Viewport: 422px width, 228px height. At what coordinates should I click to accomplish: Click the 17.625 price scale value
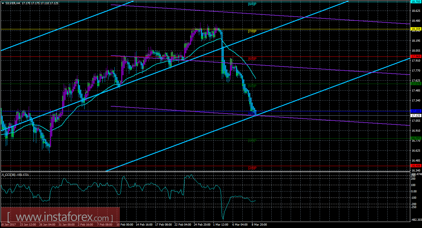coord(416,81)
